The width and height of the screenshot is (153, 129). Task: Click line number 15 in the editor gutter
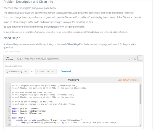click(9, 118)
